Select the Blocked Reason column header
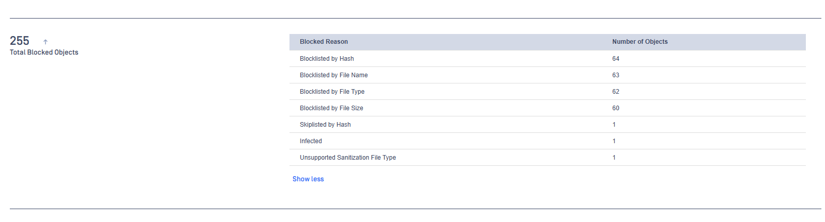This screenshot has width=825, height=222. pos(324,42)
